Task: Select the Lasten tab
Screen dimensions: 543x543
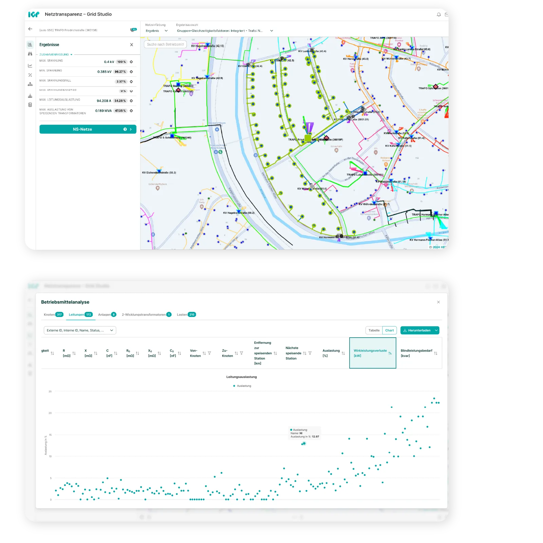Action: coord(186,315)
